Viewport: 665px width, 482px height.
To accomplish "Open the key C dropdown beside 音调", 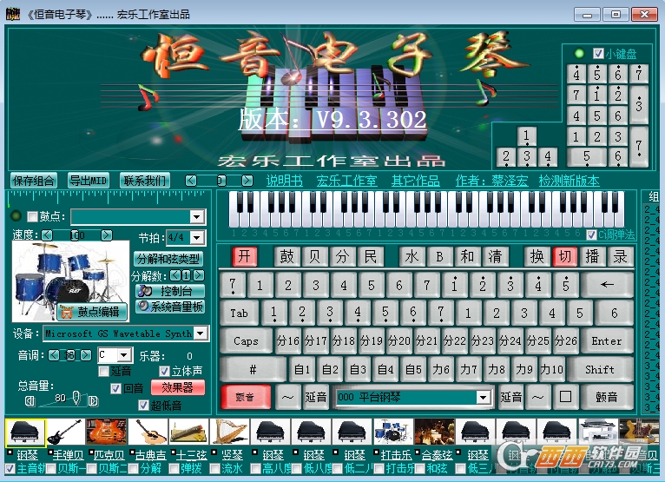I will pyautogui.click(x=124, y=354).
